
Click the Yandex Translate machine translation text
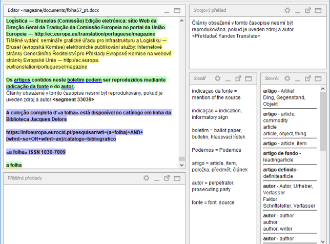point(243,29)
